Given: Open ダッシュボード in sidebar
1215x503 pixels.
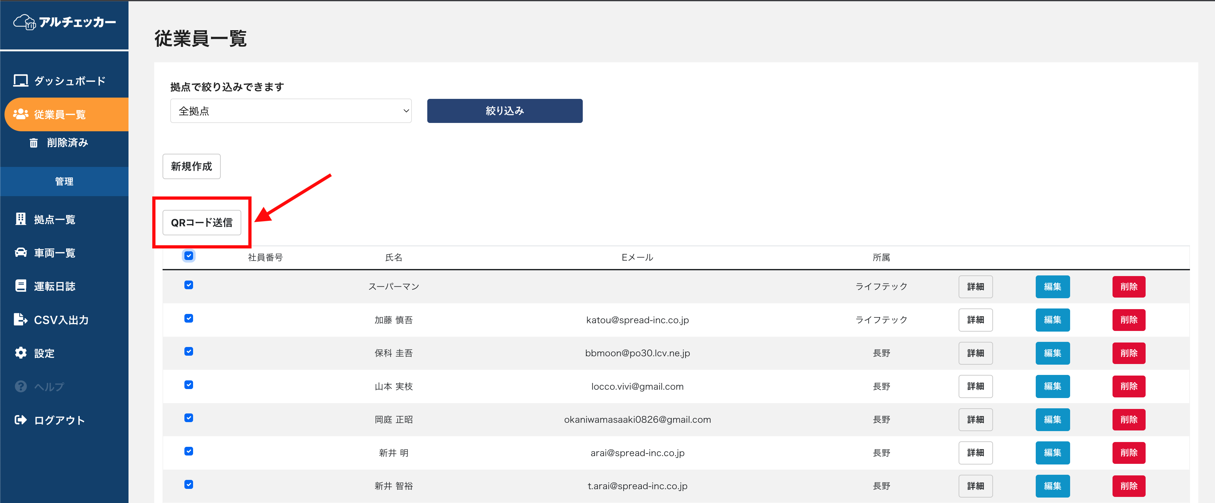Looking at the screenshot, I should [x=64, y=81].
